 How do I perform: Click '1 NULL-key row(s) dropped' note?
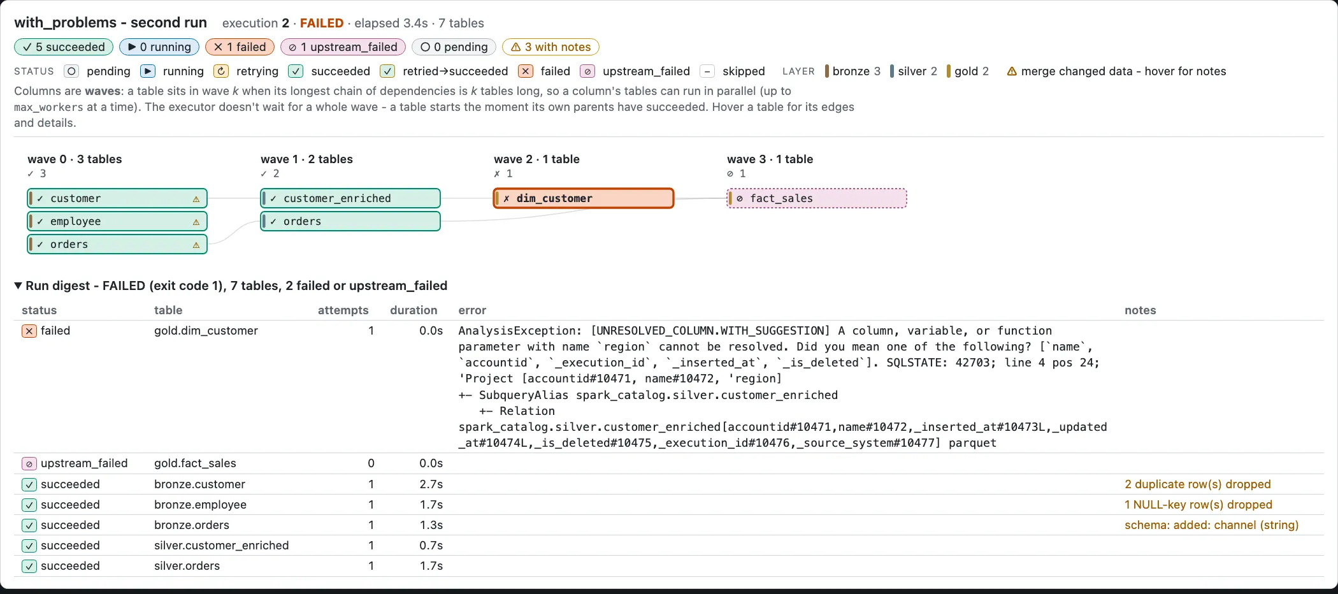tap(1198, 505)
